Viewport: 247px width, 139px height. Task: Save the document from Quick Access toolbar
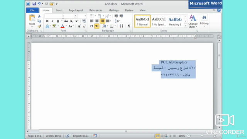pyautogui.click(x=34, y=4)
